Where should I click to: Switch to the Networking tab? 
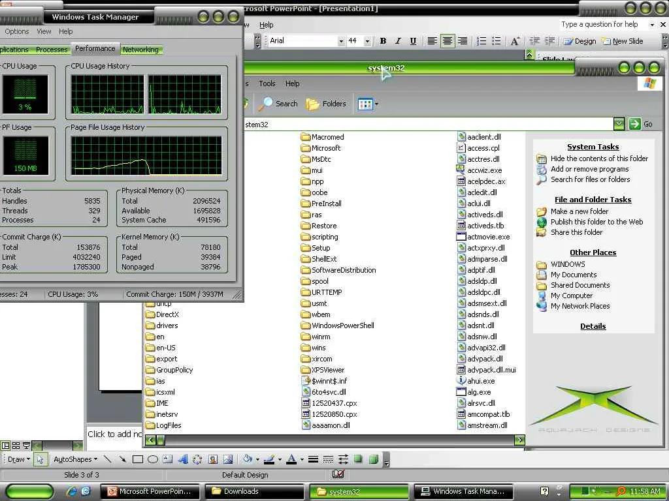140,50
